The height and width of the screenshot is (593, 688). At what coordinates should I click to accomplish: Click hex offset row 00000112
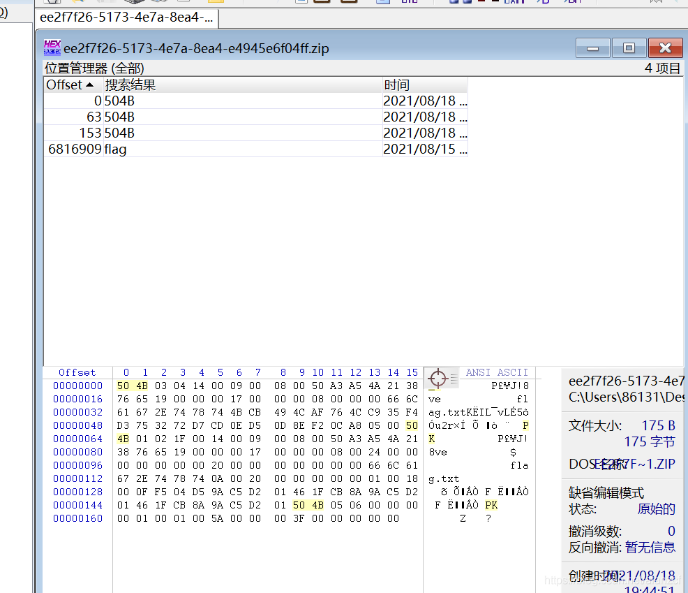77,478
